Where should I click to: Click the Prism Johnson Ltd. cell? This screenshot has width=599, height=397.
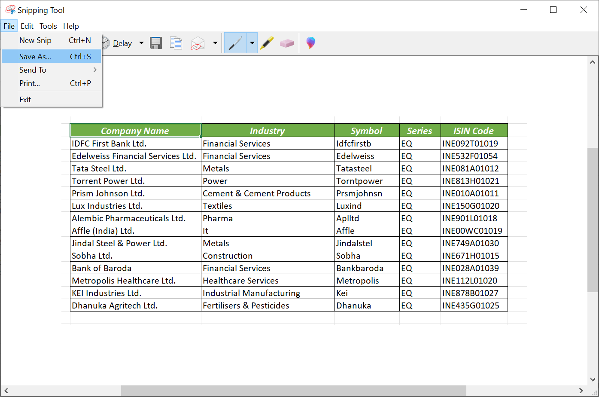point(135,193)
